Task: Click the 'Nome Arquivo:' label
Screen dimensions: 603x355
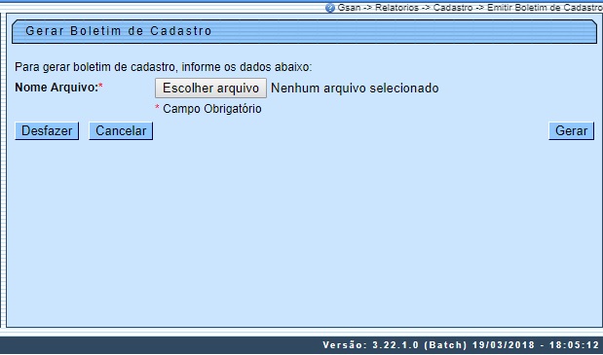Action: click(x=57, y=88)
